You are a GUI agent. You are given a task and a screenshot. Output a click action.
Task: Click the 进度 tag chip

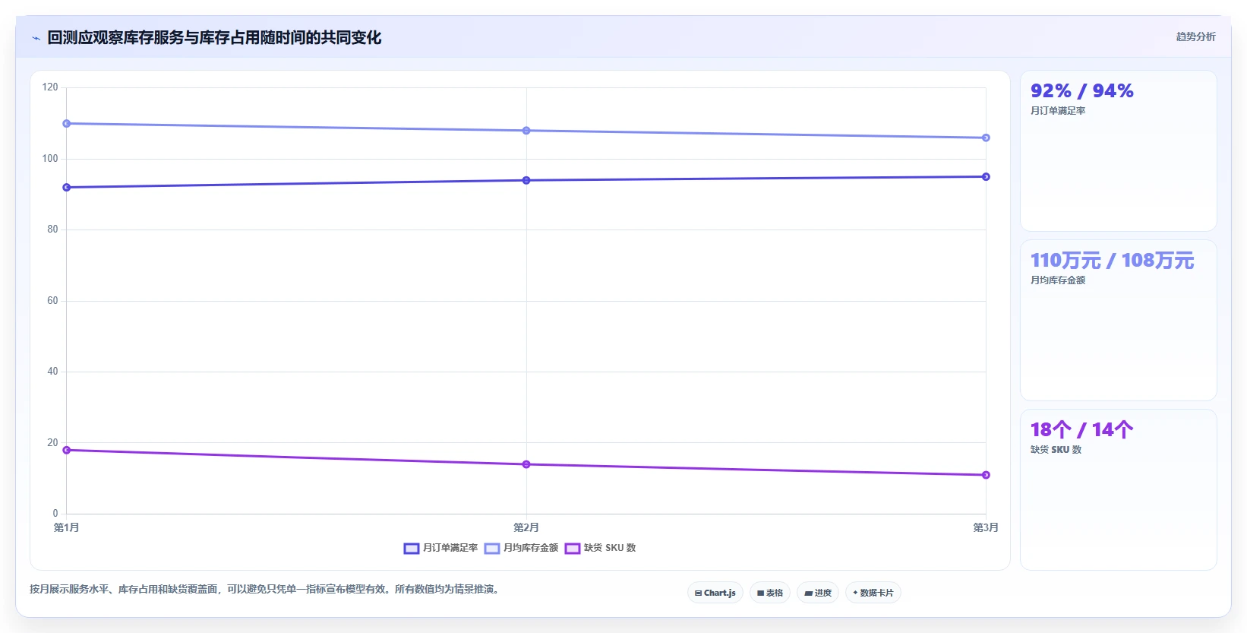[x=818, y=593]
